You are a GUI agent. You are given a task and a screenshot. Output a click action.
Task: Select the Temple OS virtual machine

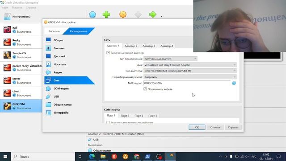click(x=21, y=55)
